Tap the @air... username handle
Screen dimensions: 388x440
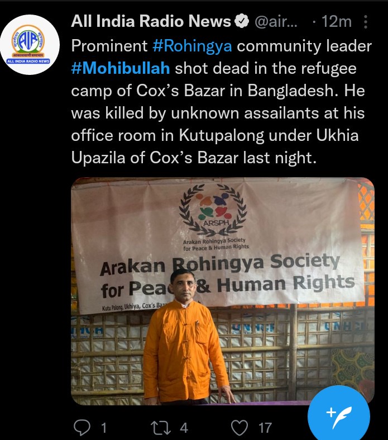(x=276, y=22)
